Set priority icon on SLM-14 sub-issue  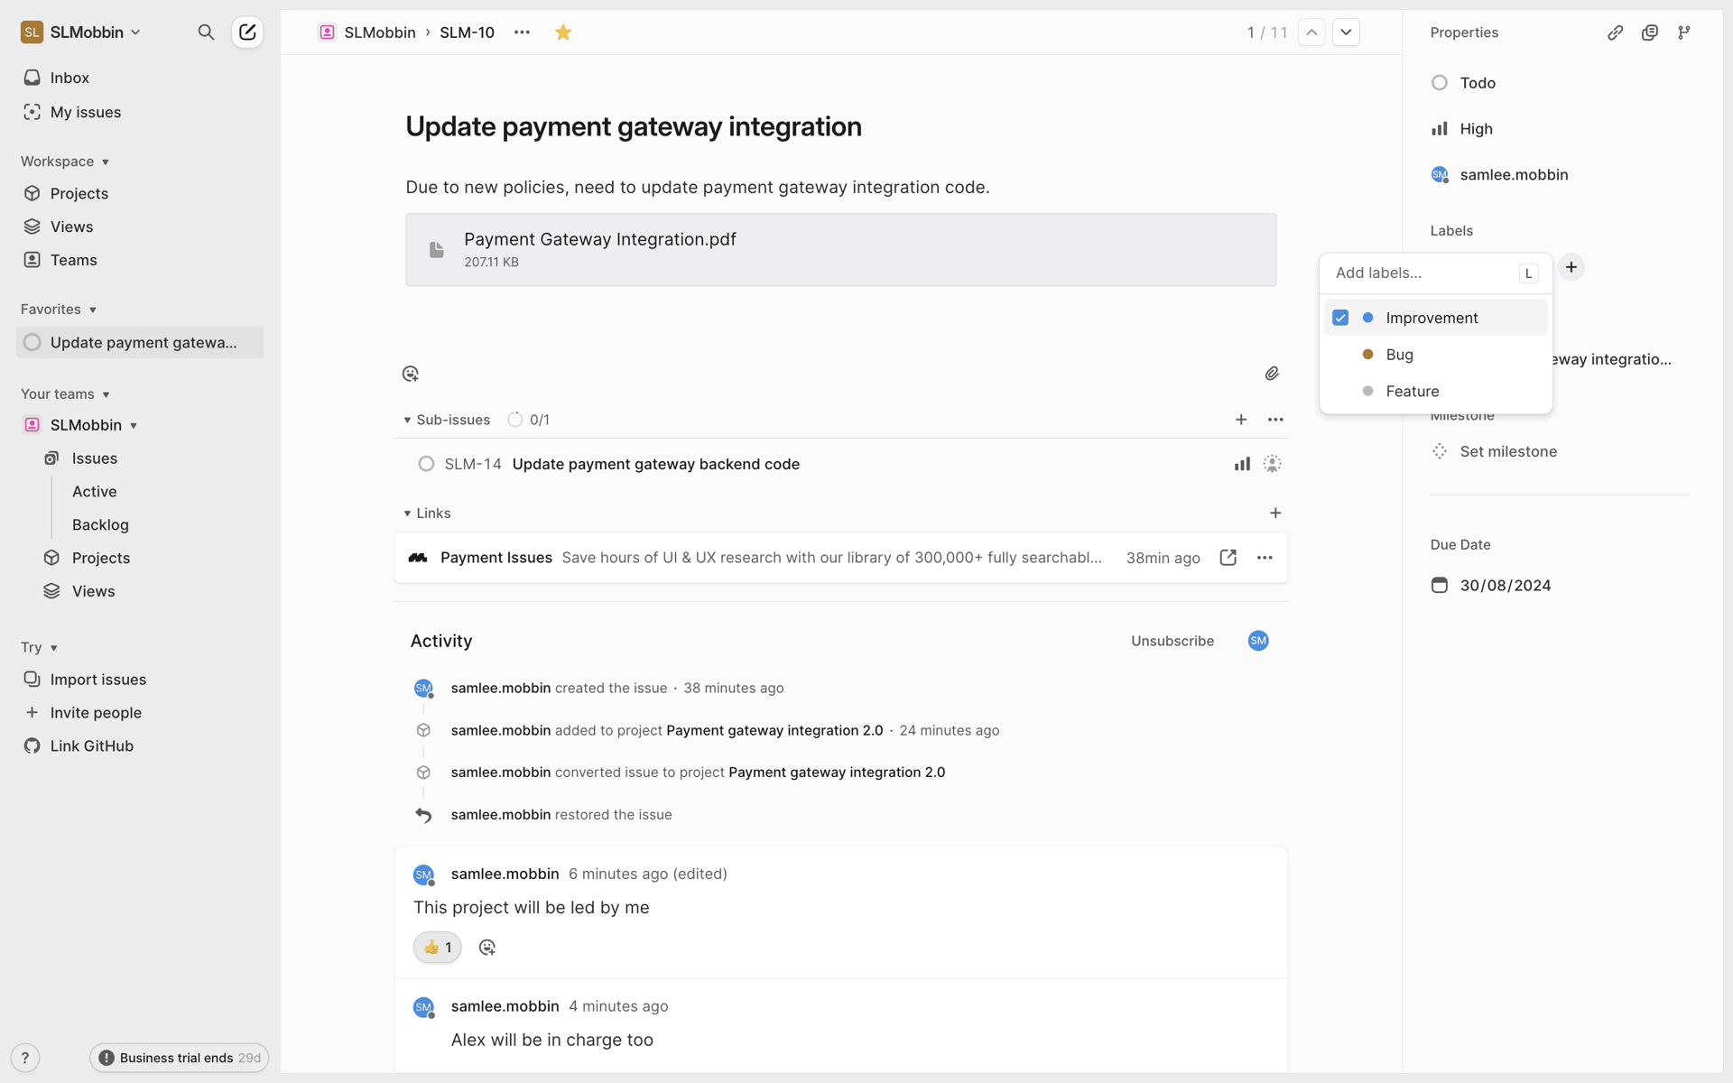(1242, 464)
